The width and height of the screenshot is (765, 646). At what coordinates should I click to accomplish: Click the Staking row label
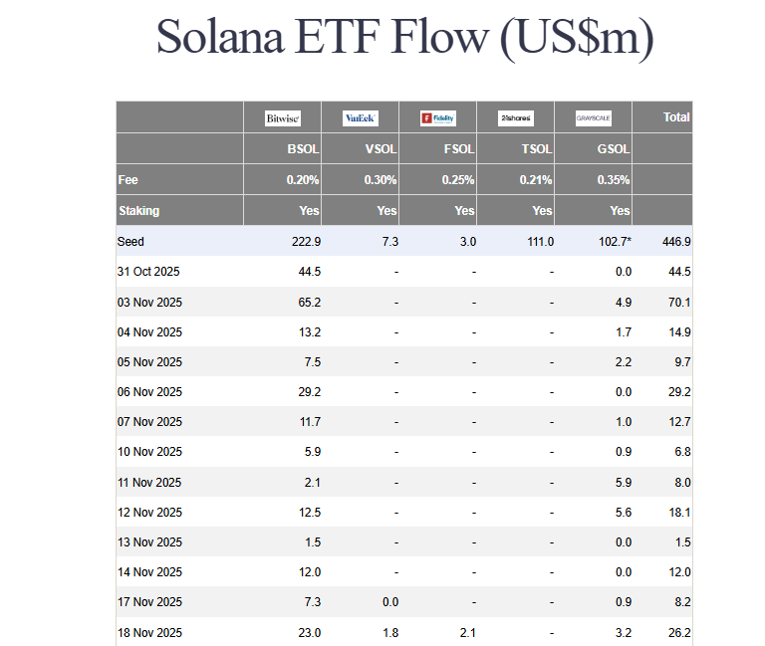pyautogui.click(x=138, y=211)
